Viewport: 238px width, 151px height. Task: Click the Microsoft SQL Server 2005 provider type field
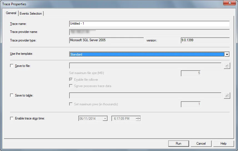(x=106, y=40)
